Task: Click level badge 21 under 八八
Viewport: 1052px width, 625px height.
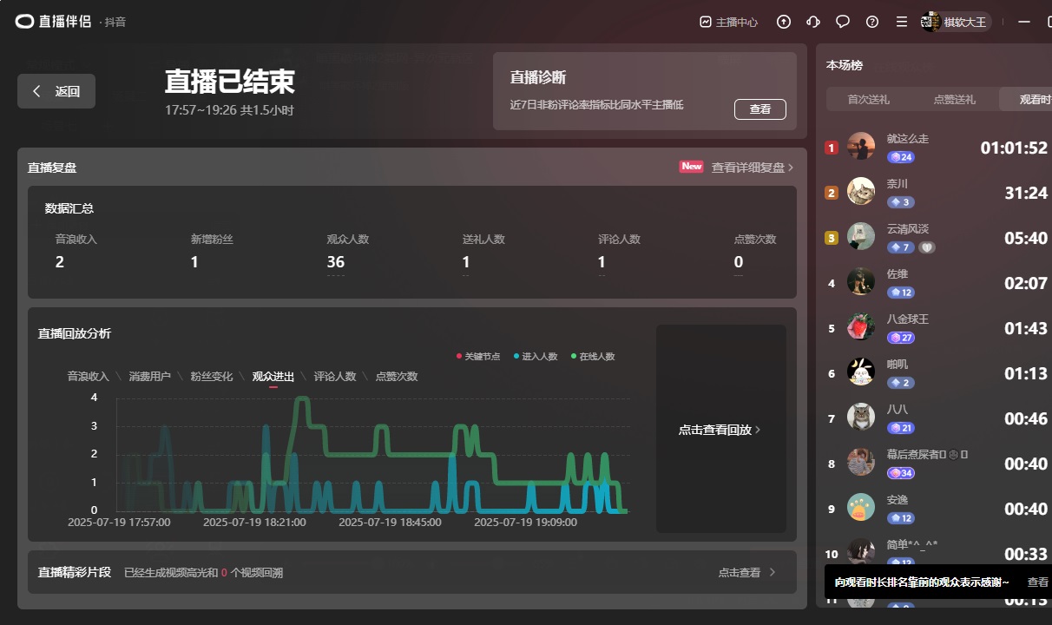Action: click(x=900, y=428)
